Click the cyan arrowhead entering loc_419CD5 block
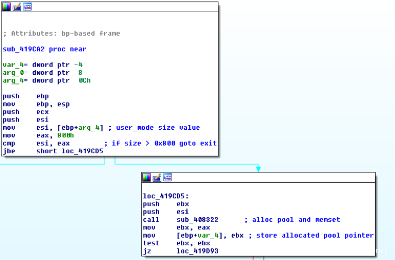 pos(258,168)
